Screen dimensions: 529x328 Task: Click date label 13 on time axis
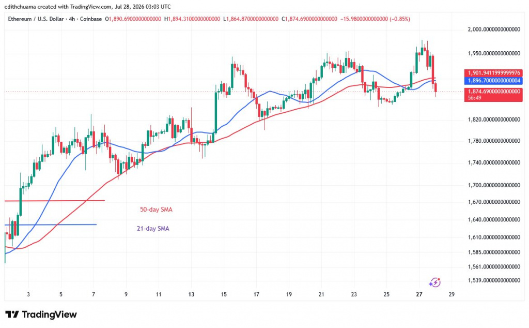click(x=191, y=294)
